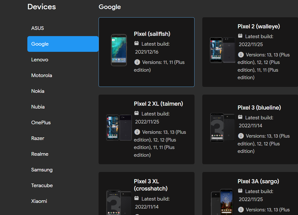
Task: Click the Pixel (sailfish) phone image
Action: [119, 50]
